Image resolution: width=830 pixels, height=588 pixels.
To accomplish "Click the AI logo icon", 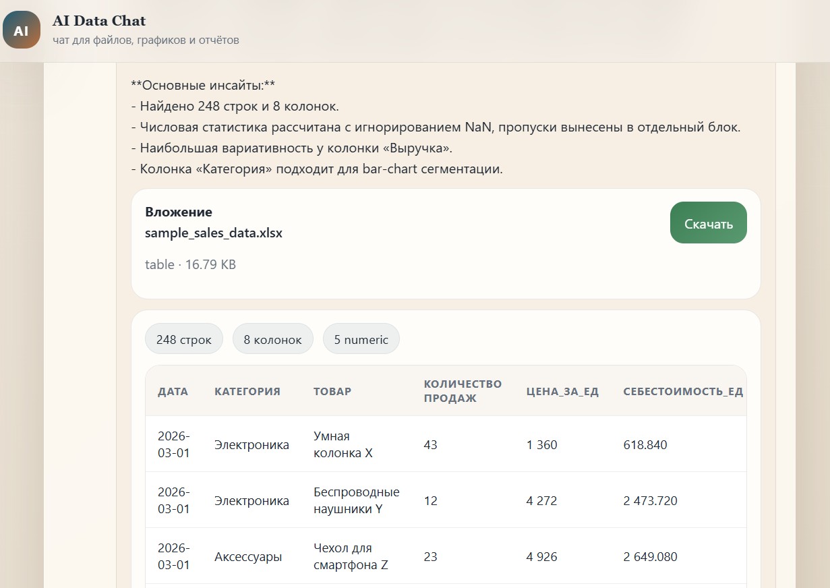I will point(22,30).
